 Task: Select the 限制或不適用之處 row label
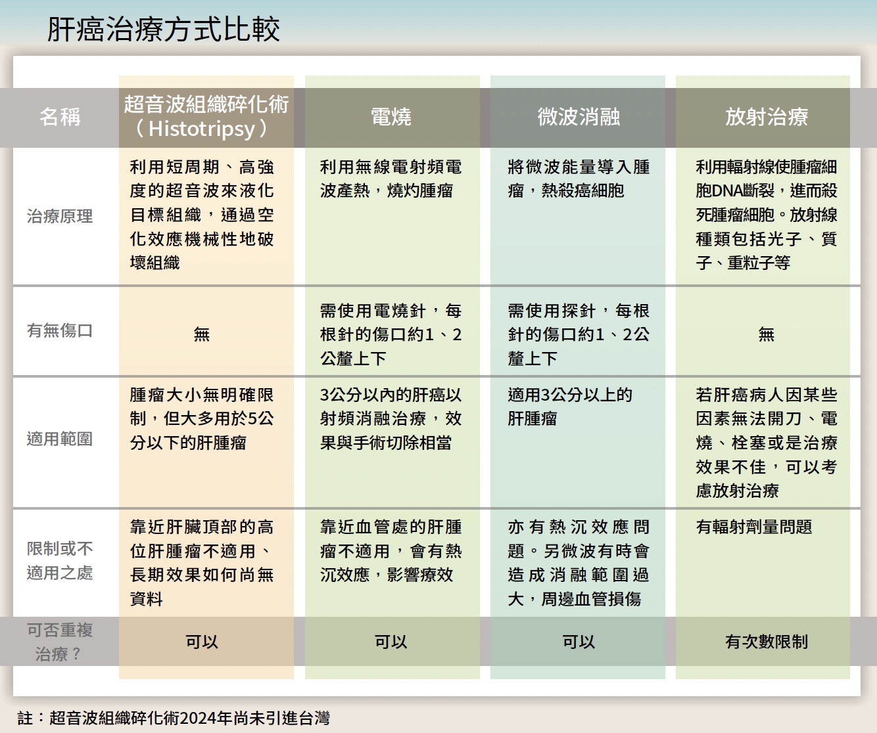(x=60, y=561)
